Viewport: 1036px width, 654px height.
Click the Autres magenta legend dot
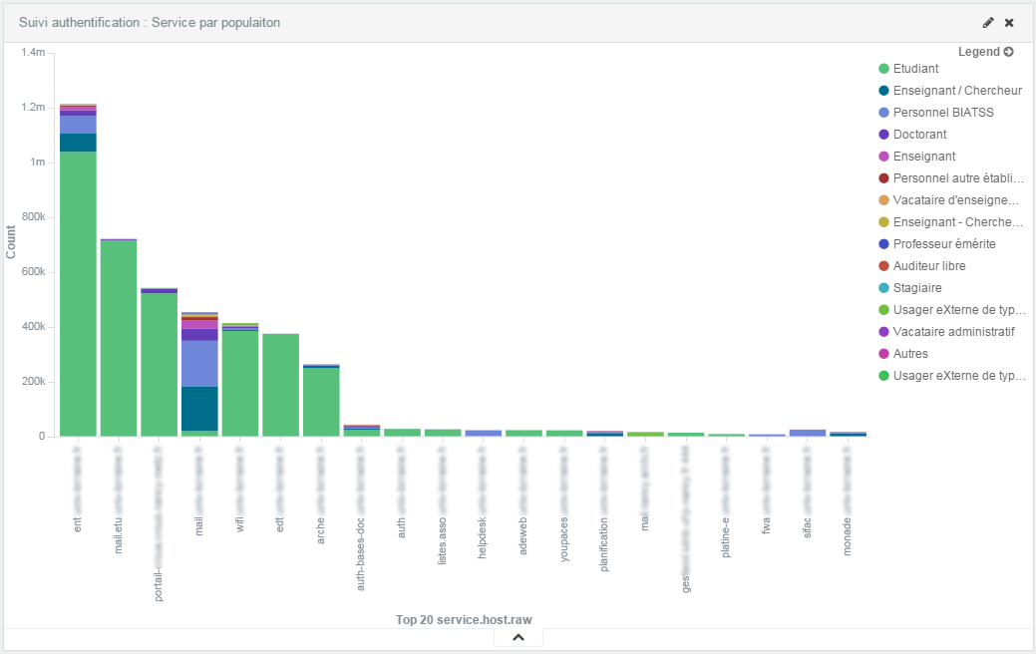point(883,354)
